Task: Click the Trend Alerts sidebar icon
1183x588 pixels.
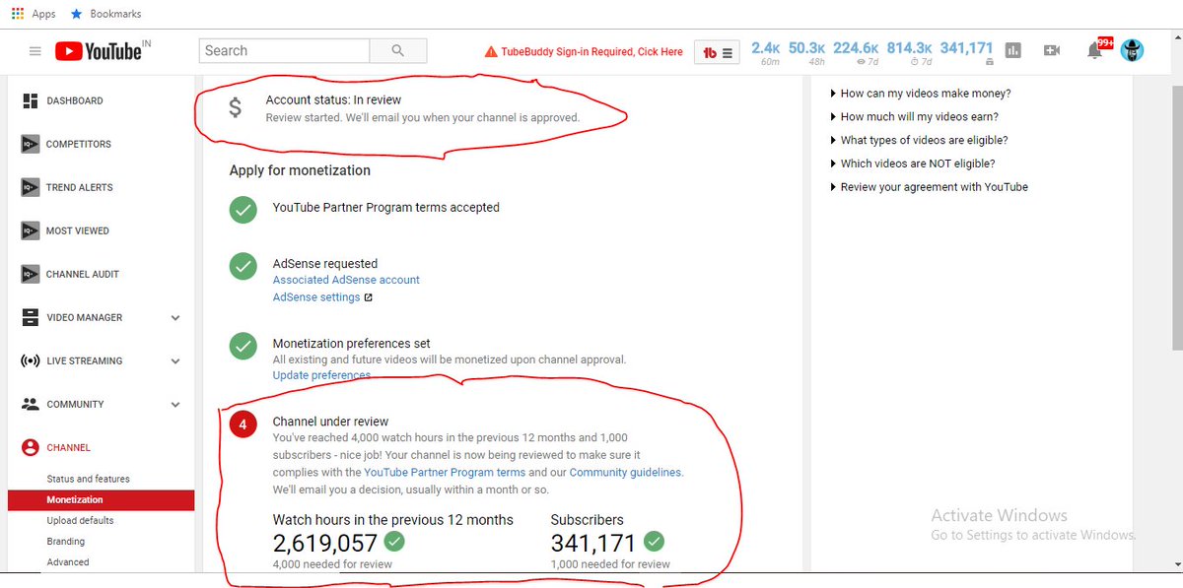Action: [x=30, y=187]
